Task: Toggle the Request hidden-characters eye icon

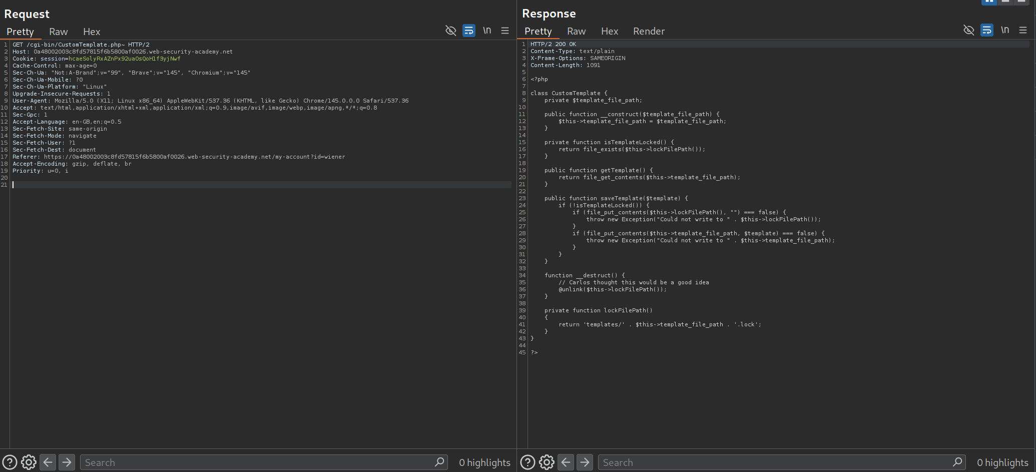Action: tap(450, 31)
